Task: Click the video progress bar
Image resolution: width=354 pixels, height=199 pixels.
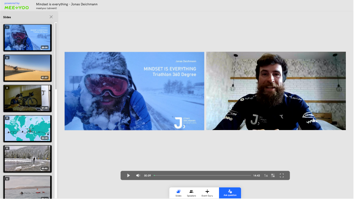Action: click(x=202, y=175)
